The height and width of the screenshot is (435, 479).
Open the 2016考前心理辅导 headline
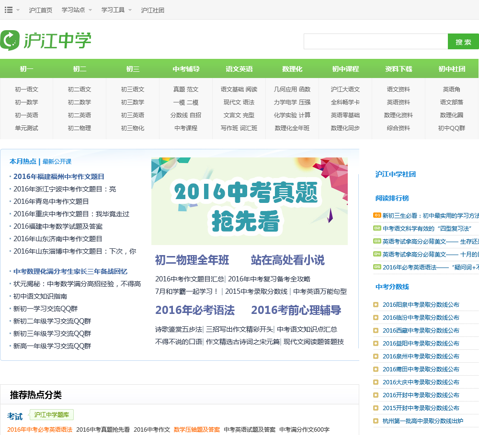[296, 310]
